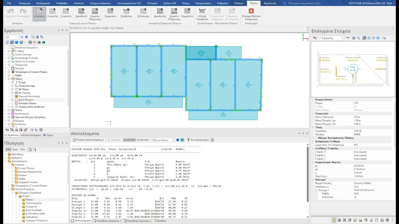The image size is (399, 224).
Task: Toggle the Οπλισμοί checkbox
Action: click(x=9, y=68)
